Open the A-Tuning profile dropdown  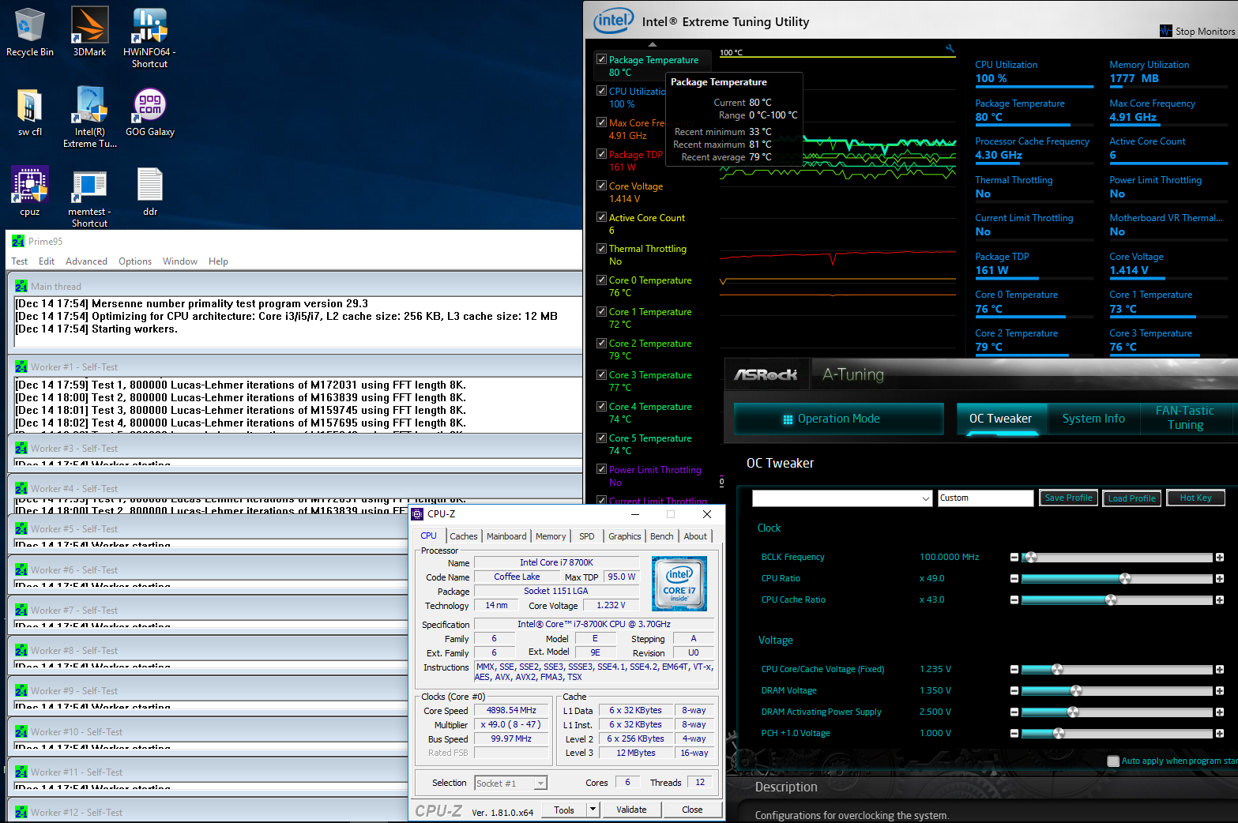(x=842, y=498)
